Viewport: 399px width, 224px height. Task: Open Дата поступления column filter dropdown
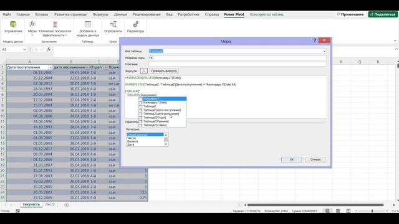click(50, 67)
